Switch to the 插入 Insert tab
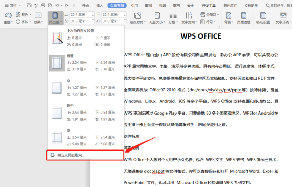The height and width of the screenshot is (187, 293). [99, 6]
